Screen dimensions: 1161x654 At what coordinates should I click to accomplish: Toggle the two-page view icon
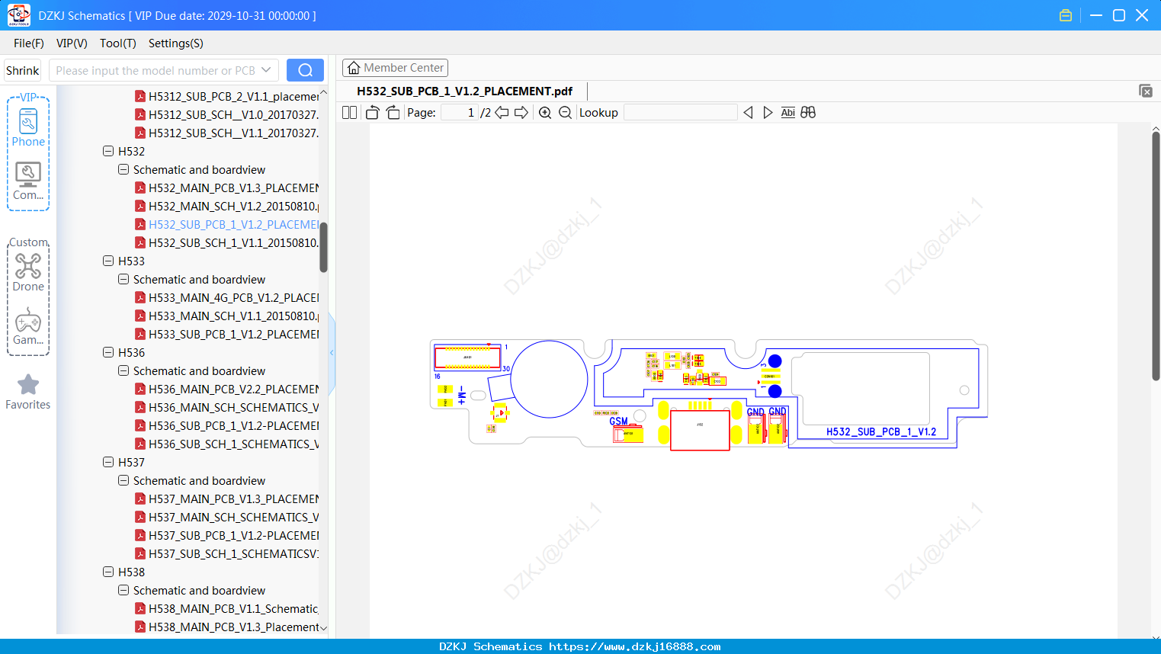pos(349,113)
